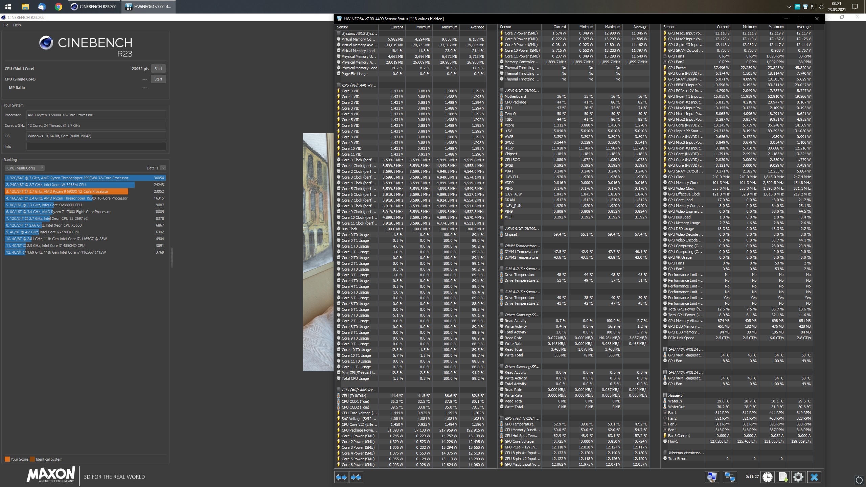Click the remote network monitors icon
Viewport: 866px width, 487px height.
(x=729, y=477)
